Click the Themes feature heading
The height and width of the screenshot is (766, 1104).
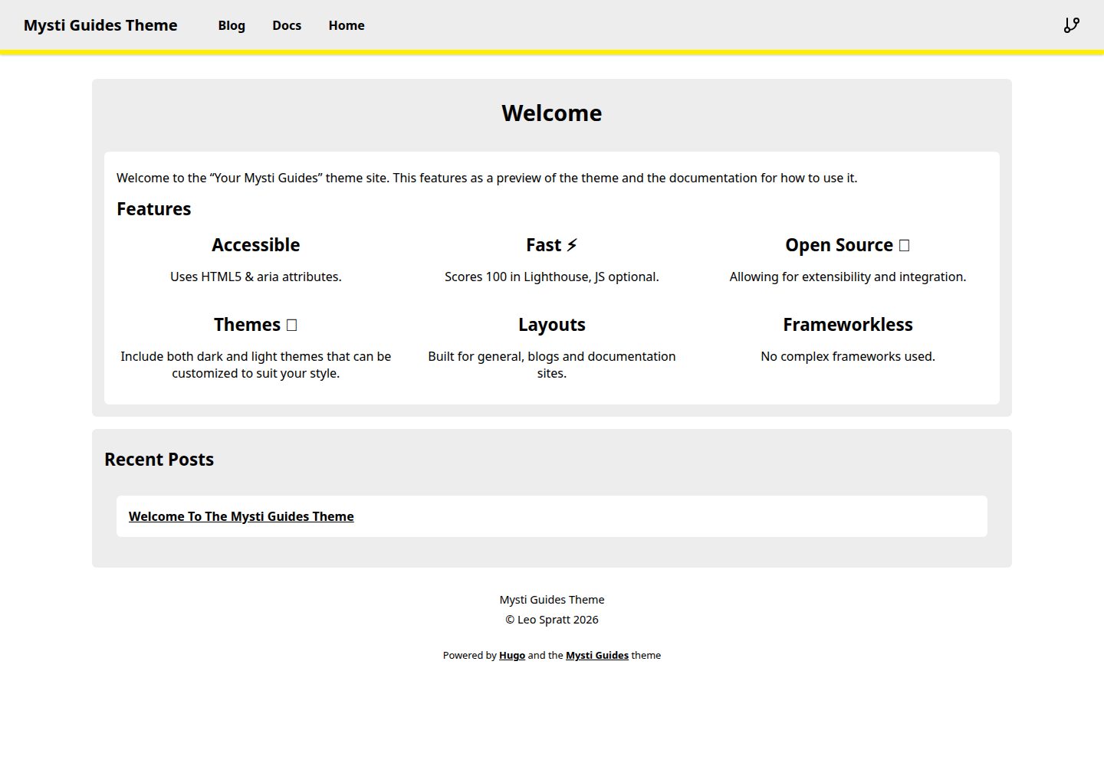click(x=256, y=325)
